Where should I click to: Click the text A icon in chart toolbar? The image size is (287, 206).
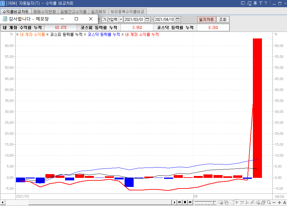pos(284,202)
